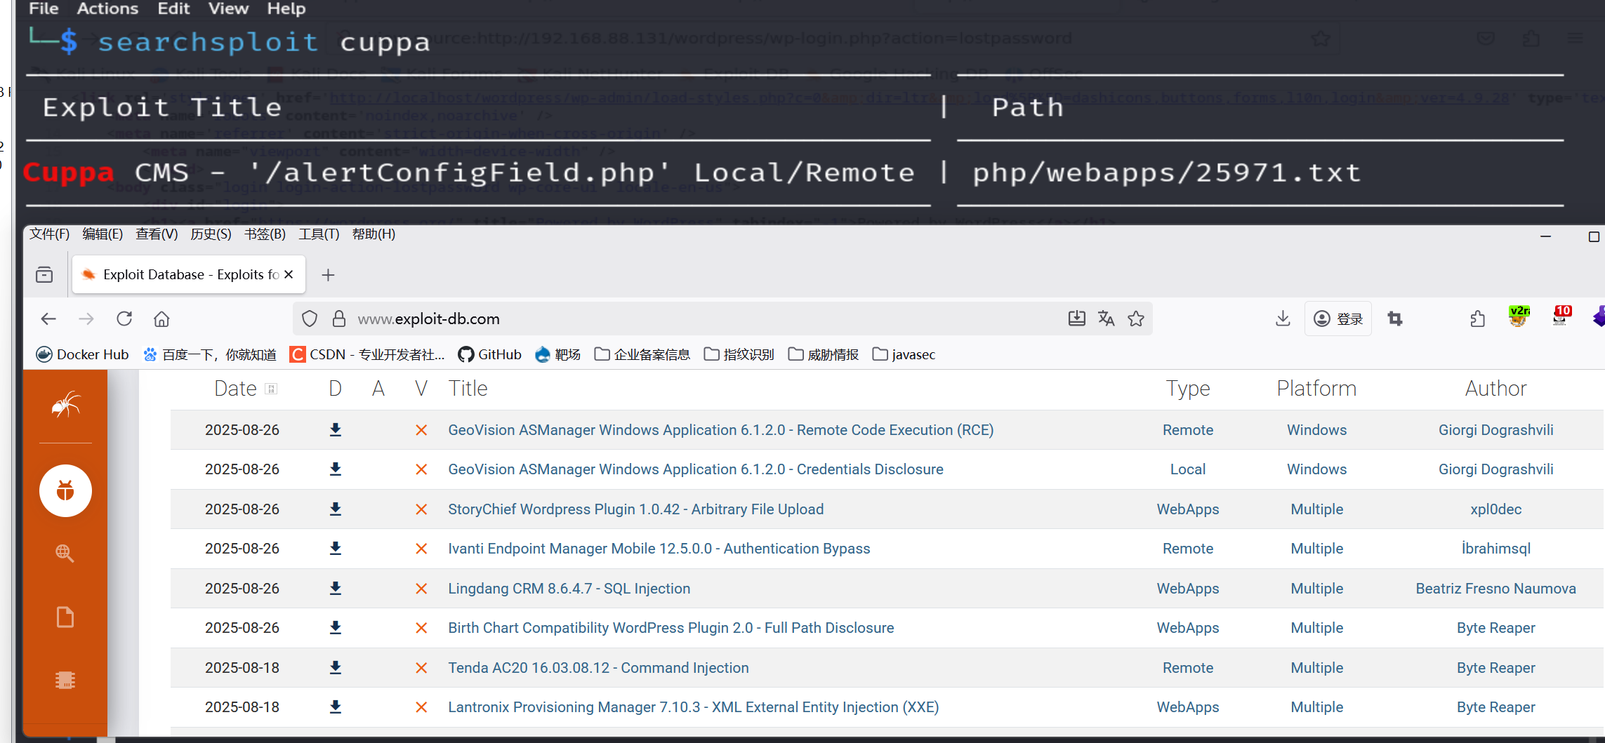Open the Exploits bug icon in sidebar
Viewport: 1605px width, 743px height.
(65, 490)
